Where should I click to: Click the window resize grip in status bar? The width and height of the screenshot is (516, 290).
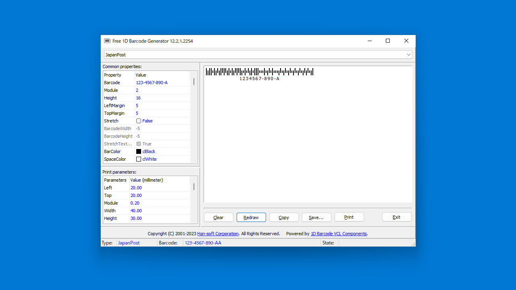tap(413, 244)
